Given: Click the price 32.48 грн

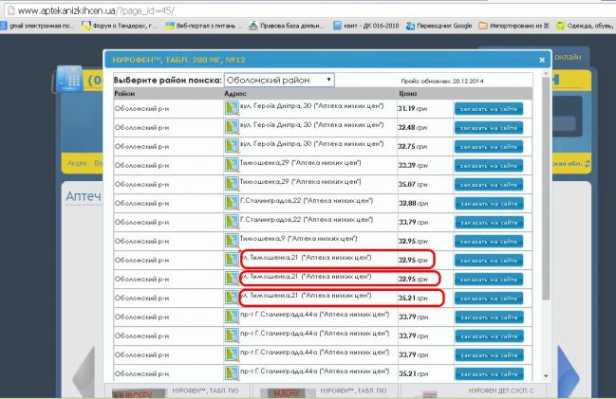Looking at the screenshot, I should point(412,127).
